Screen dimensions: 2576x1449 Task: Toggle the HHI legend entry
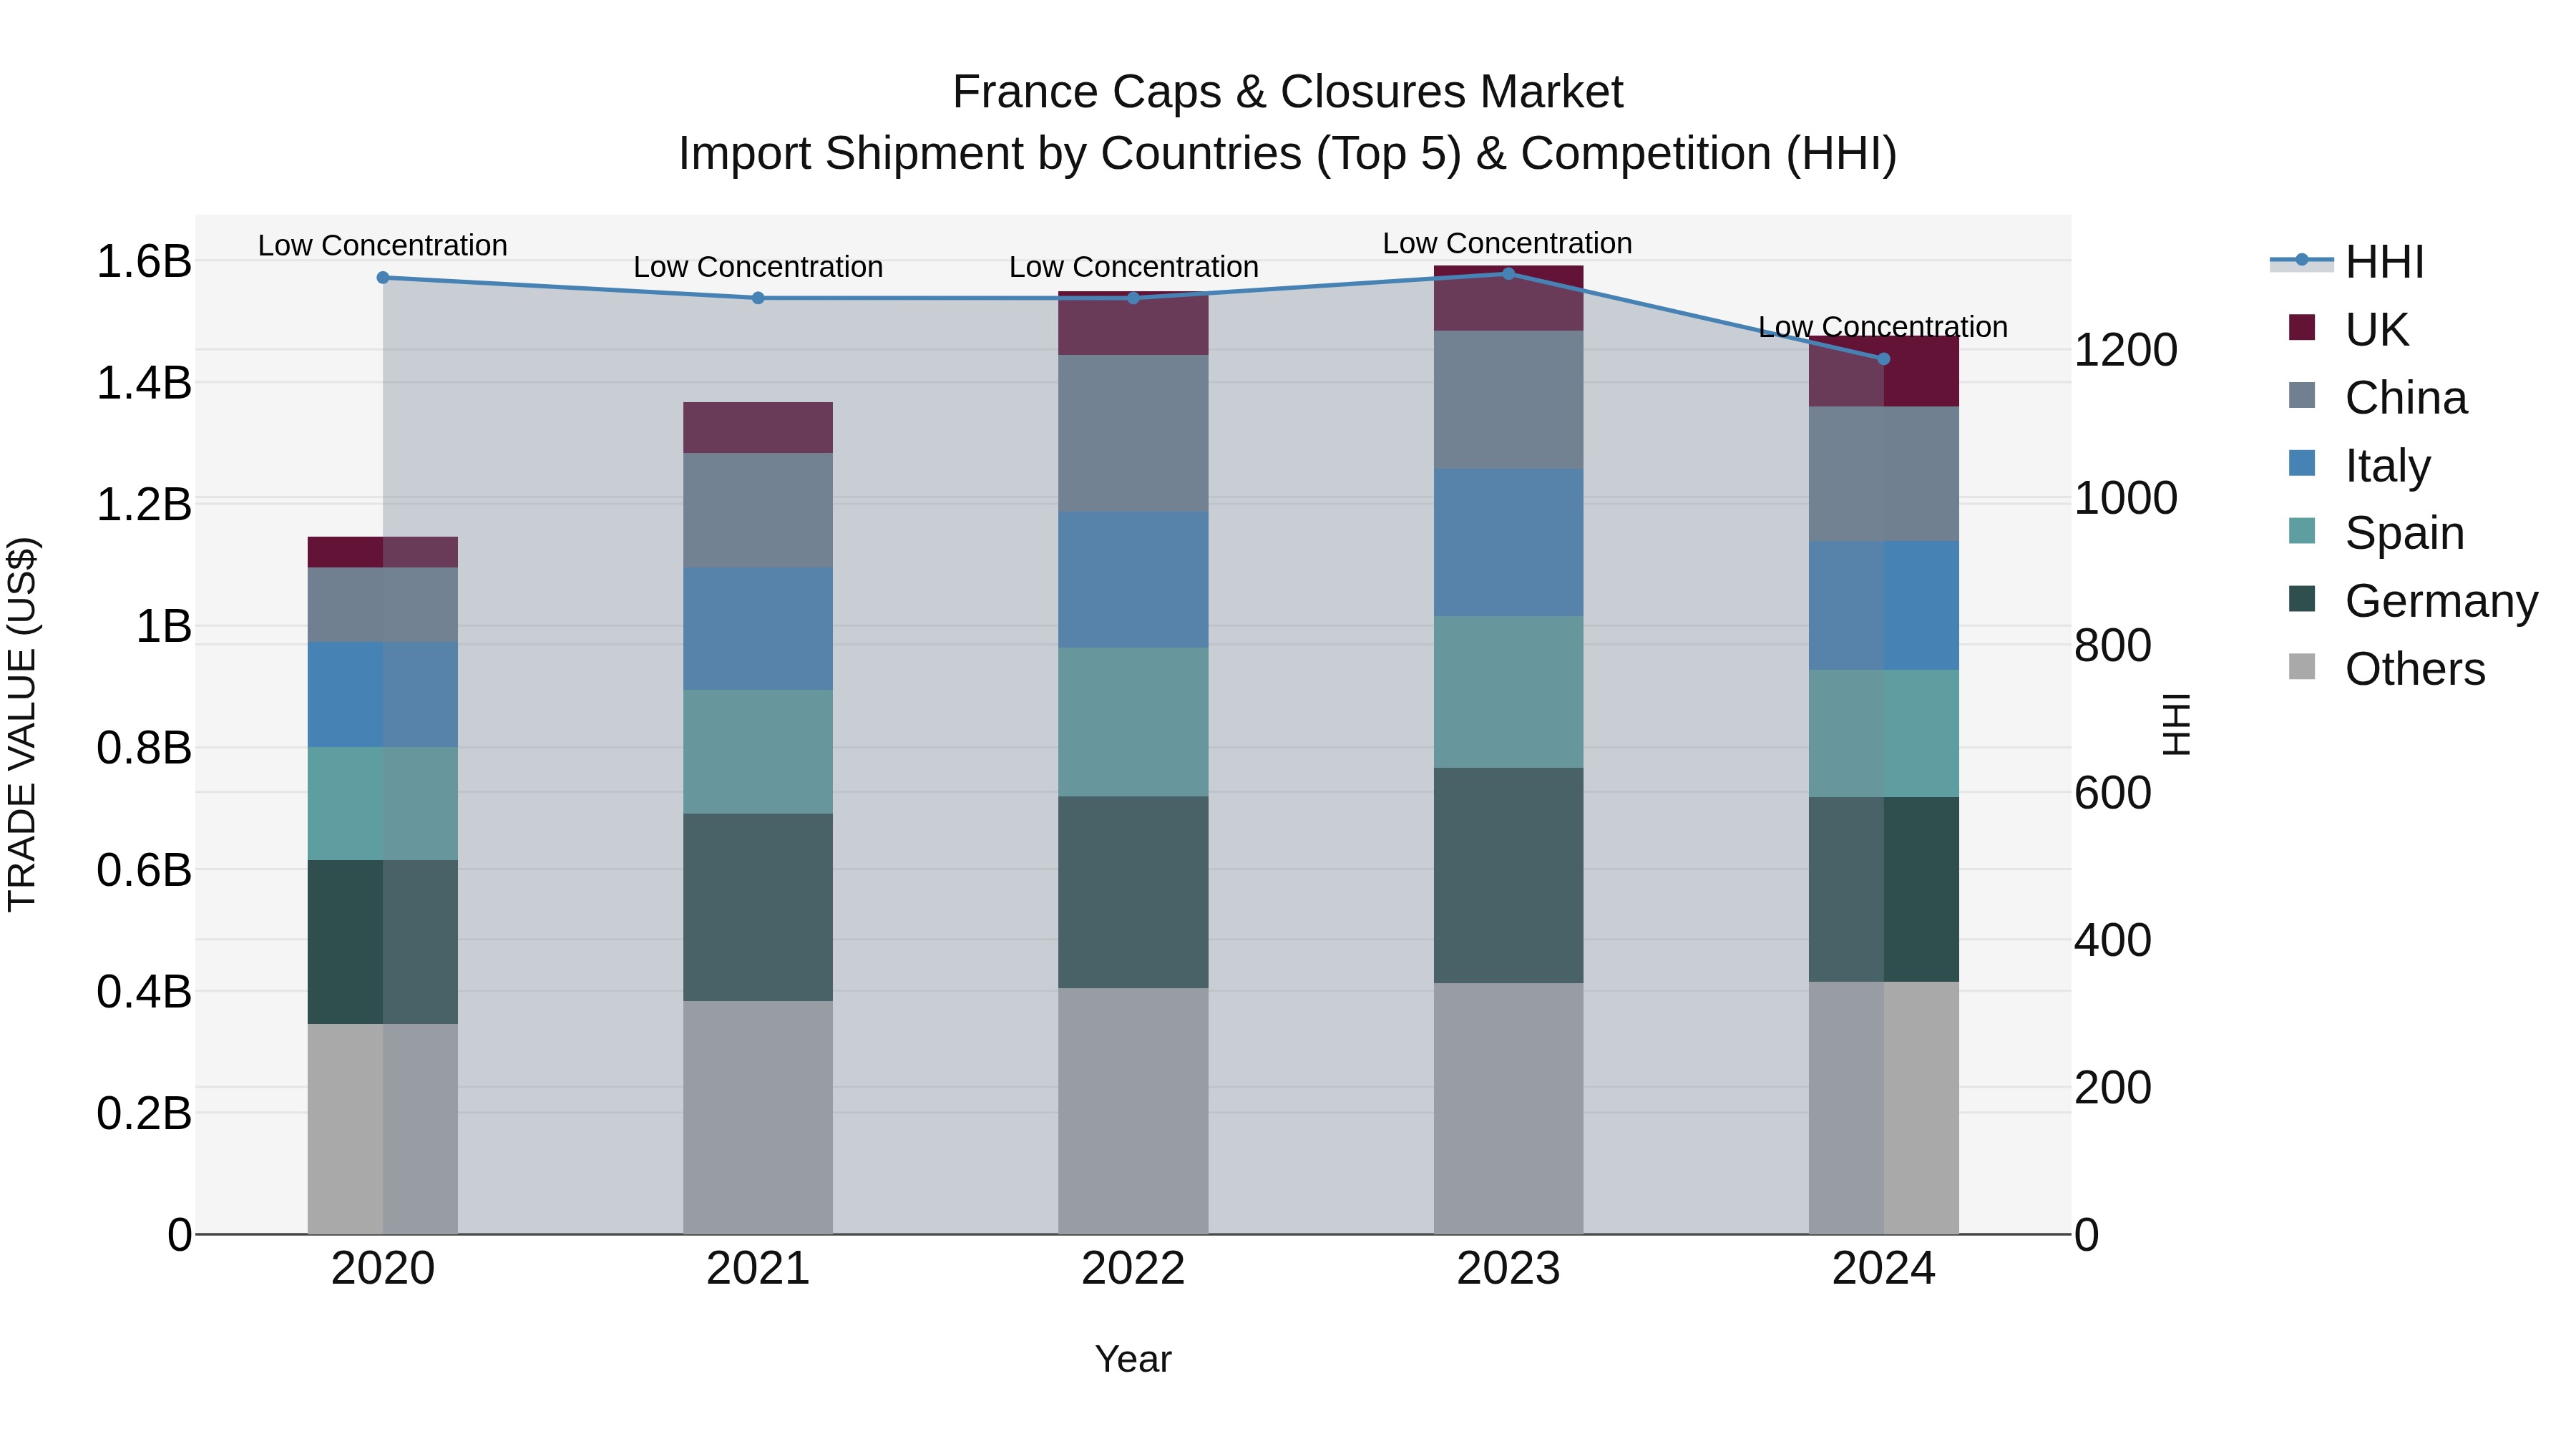click(x=2348, y=262)
